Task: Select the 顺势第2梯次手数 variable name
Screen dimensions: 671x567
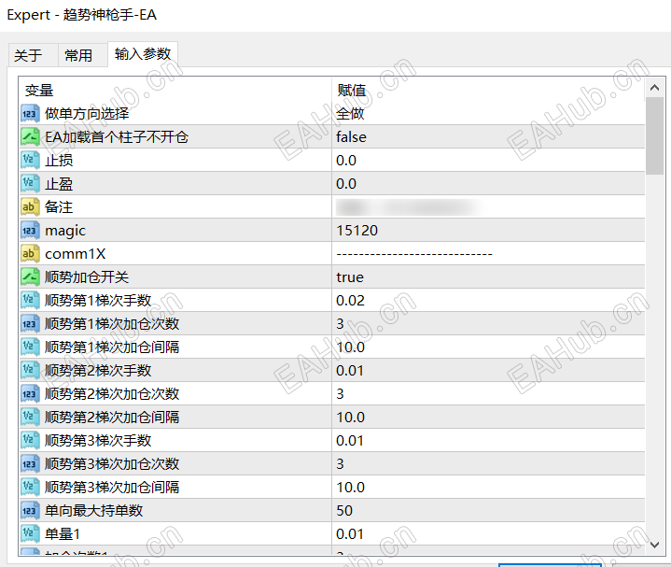Action: [x=98, y=371]
